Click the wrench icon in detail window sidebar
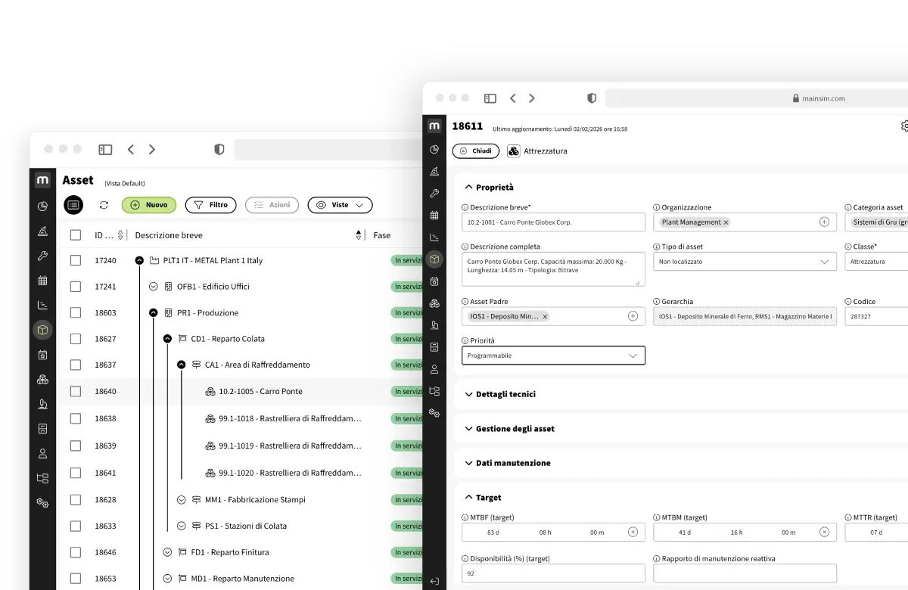 [x=434, y=193]
